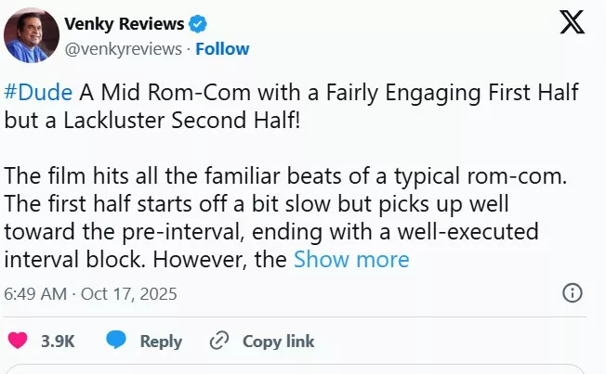Click the Oct 17, 2025 date

click(x=128, y=294)
